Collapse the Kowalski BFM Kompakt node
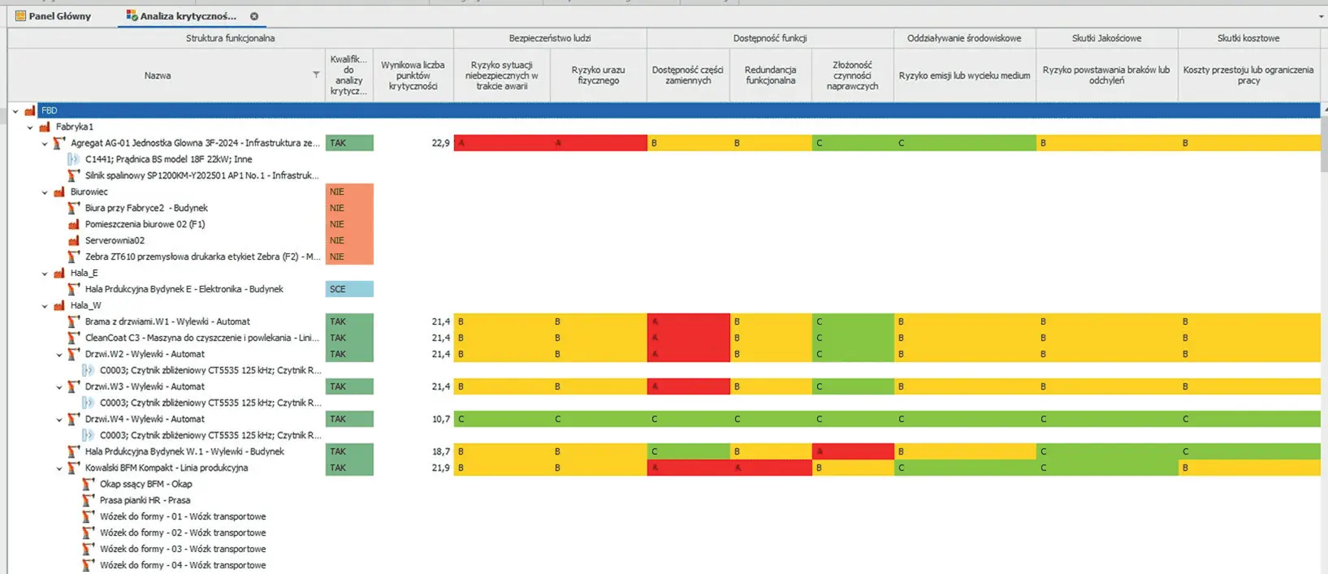1328x574 pixels. pyautogui.click(x=59, y=468)
